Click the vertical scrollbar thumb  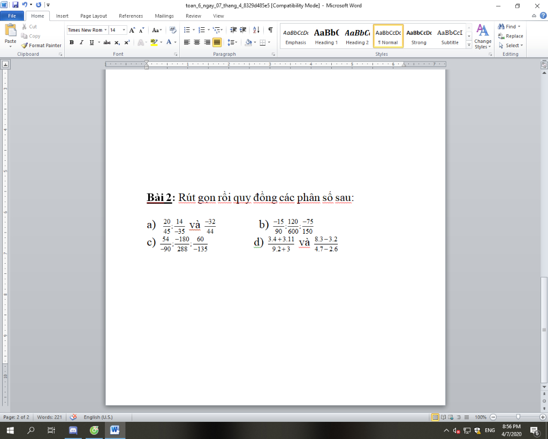point(544,330)
